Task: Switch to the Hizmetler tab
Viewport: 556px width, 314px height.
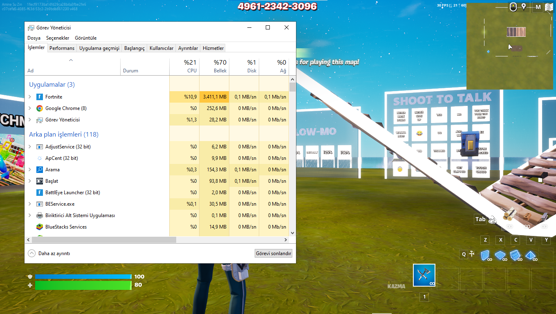Action: pos(213,48)
